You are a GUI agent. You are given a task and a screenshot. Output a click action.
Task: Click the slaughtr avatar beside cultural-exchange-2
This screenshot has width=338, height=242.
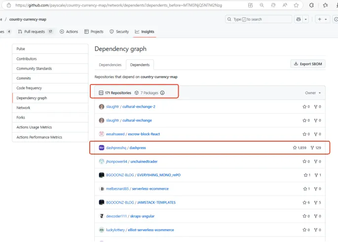coord(102,107)
